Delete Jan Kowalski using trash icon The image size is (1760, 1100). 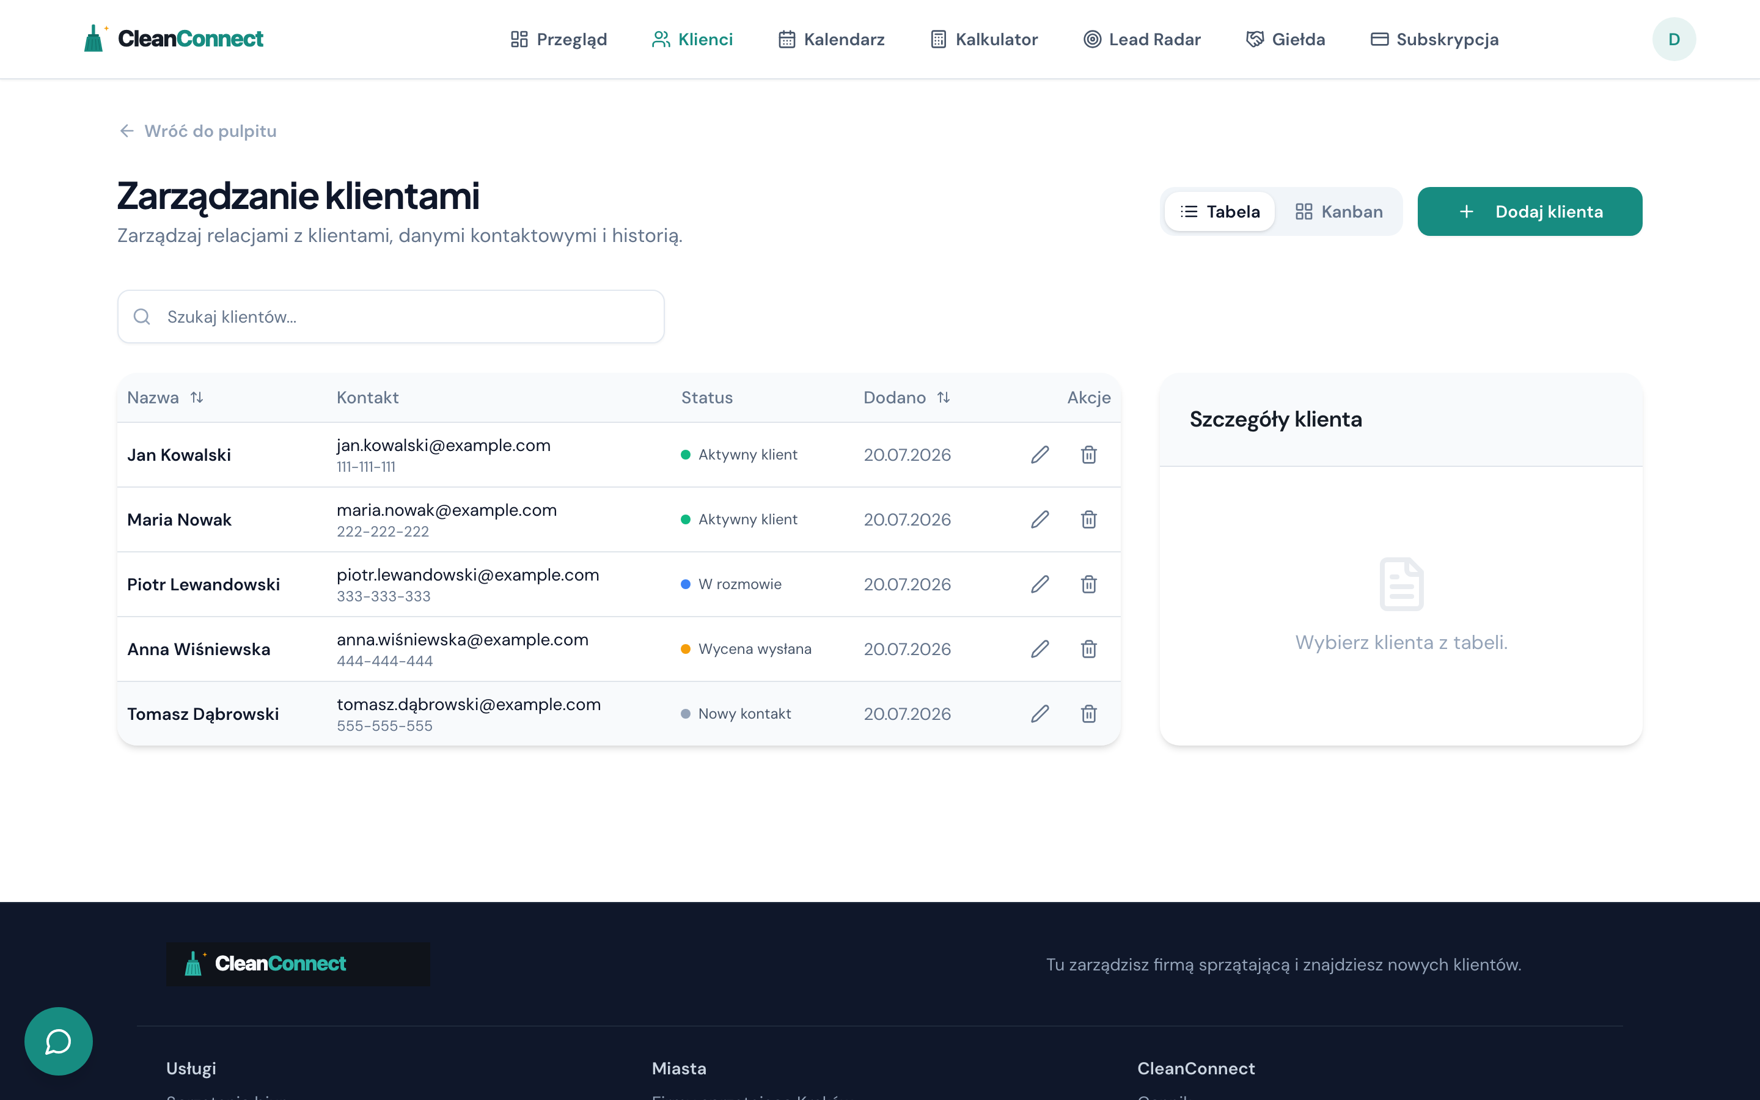[x=1089, y=455]
